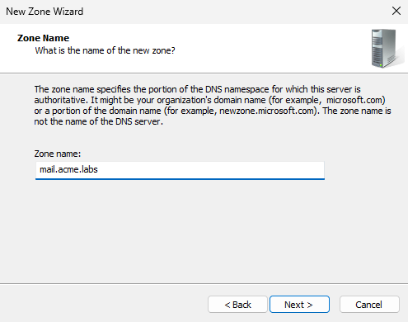This screenshot has height=322, width=408.
Task: Click on the mail.acme.labs text in the field
Action: click(68, 169)
